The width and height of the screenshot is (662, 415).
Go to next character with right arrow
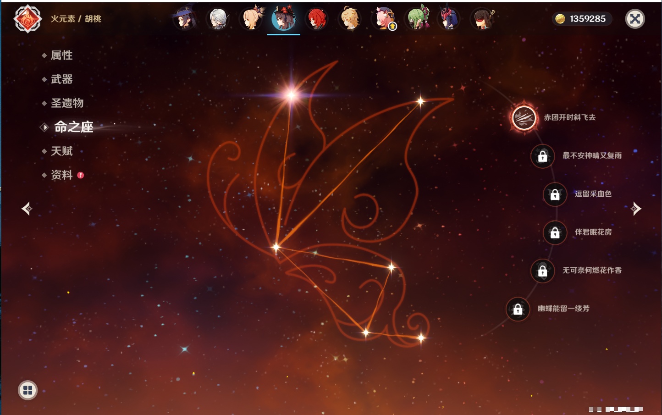[x=635, y=209]
